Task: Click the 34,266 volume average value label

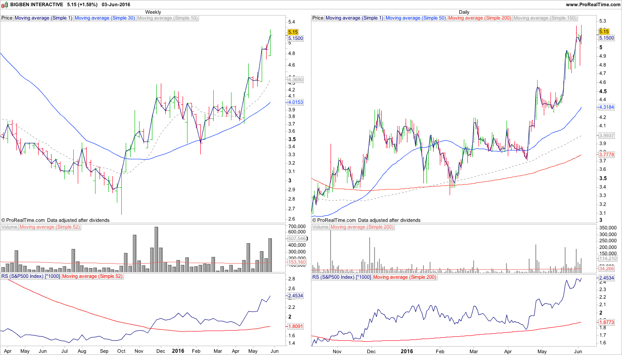Action: point(606,268)
